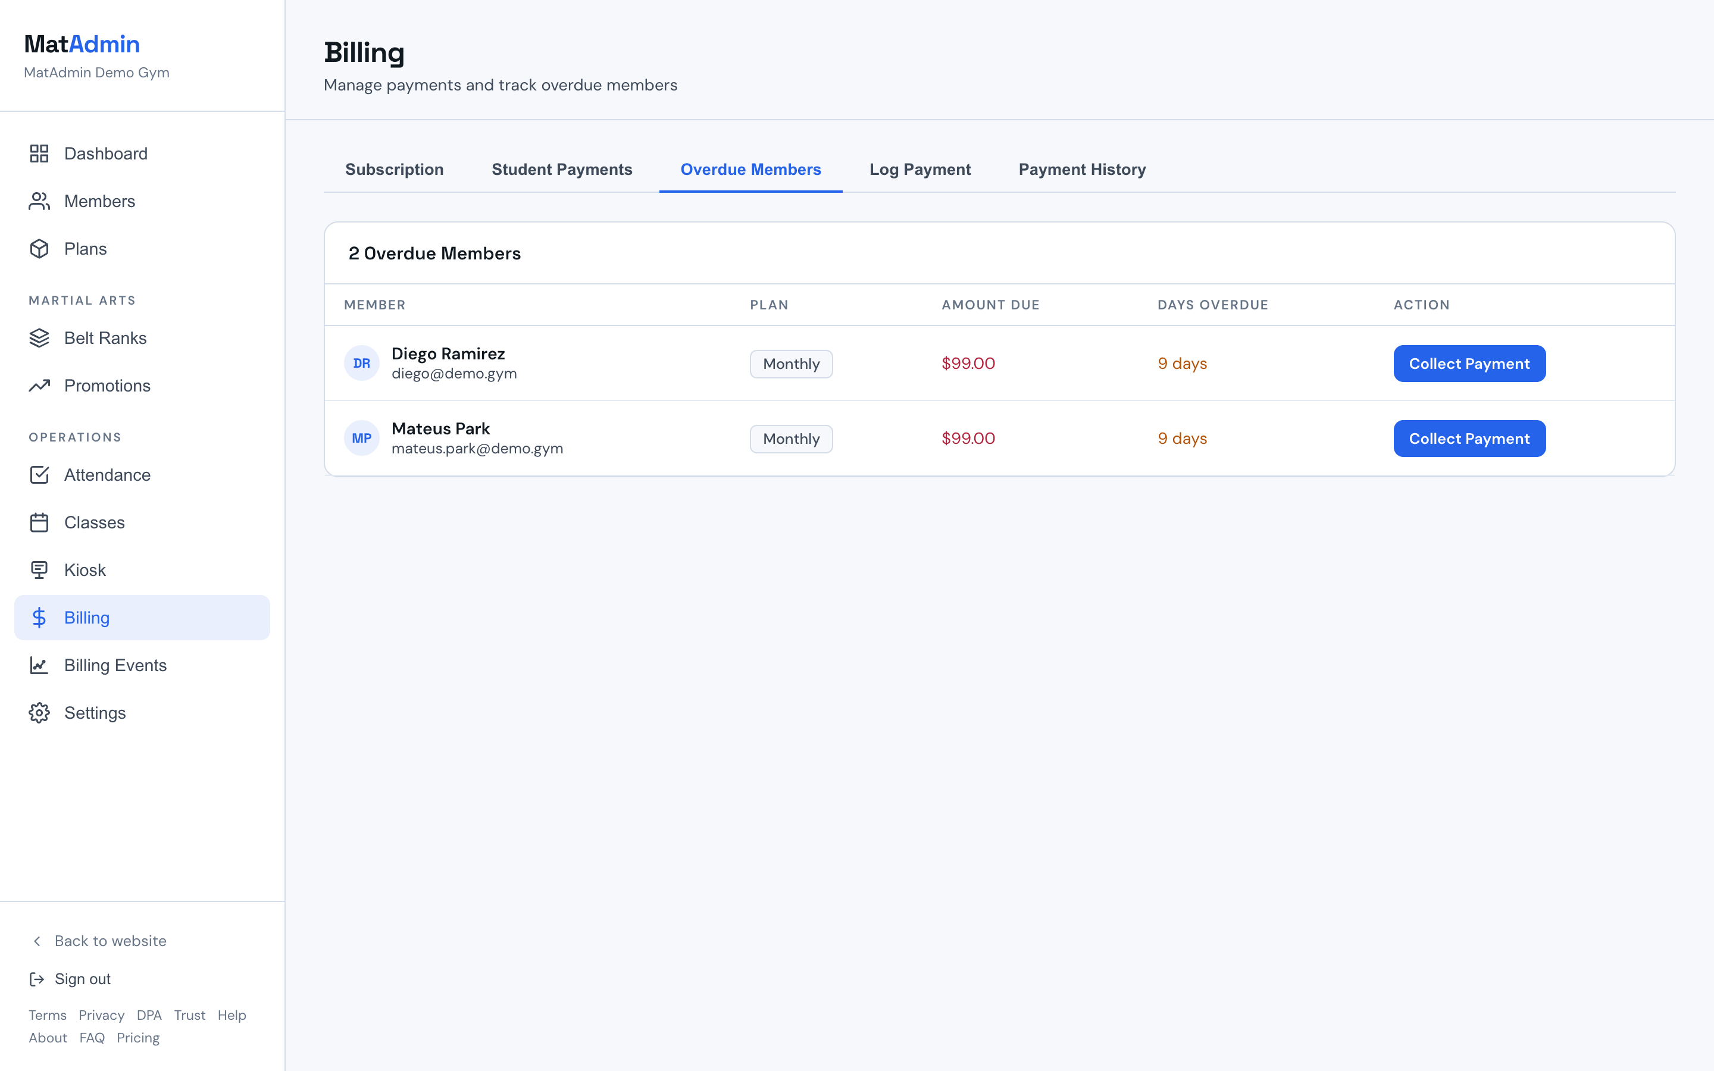
Task: Select the Overdue Members tab
Action: [x=750, y=170]
